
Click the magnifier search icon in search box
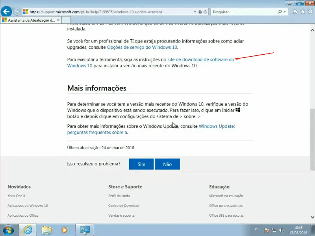[280, 12]
